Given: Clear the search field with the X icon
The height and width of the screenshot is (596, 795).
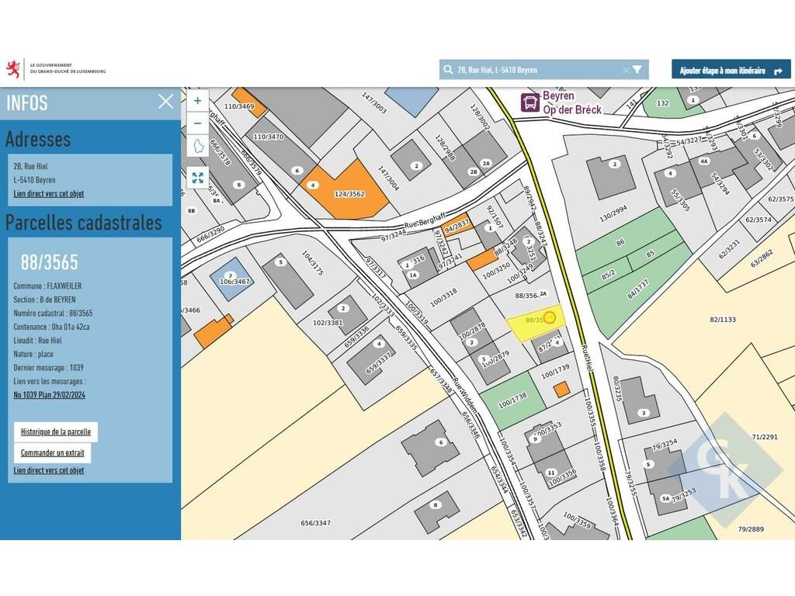Looking at the screenshot, I should pos(626,70).
